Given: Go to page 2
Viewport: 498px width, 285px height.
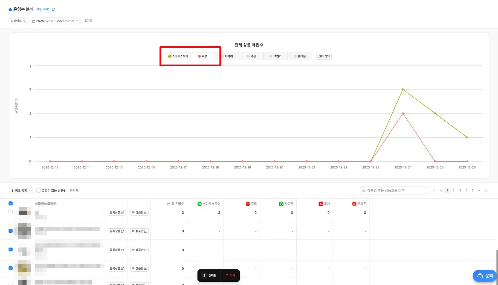Looking at the screenshot, I should click(454, 191).
